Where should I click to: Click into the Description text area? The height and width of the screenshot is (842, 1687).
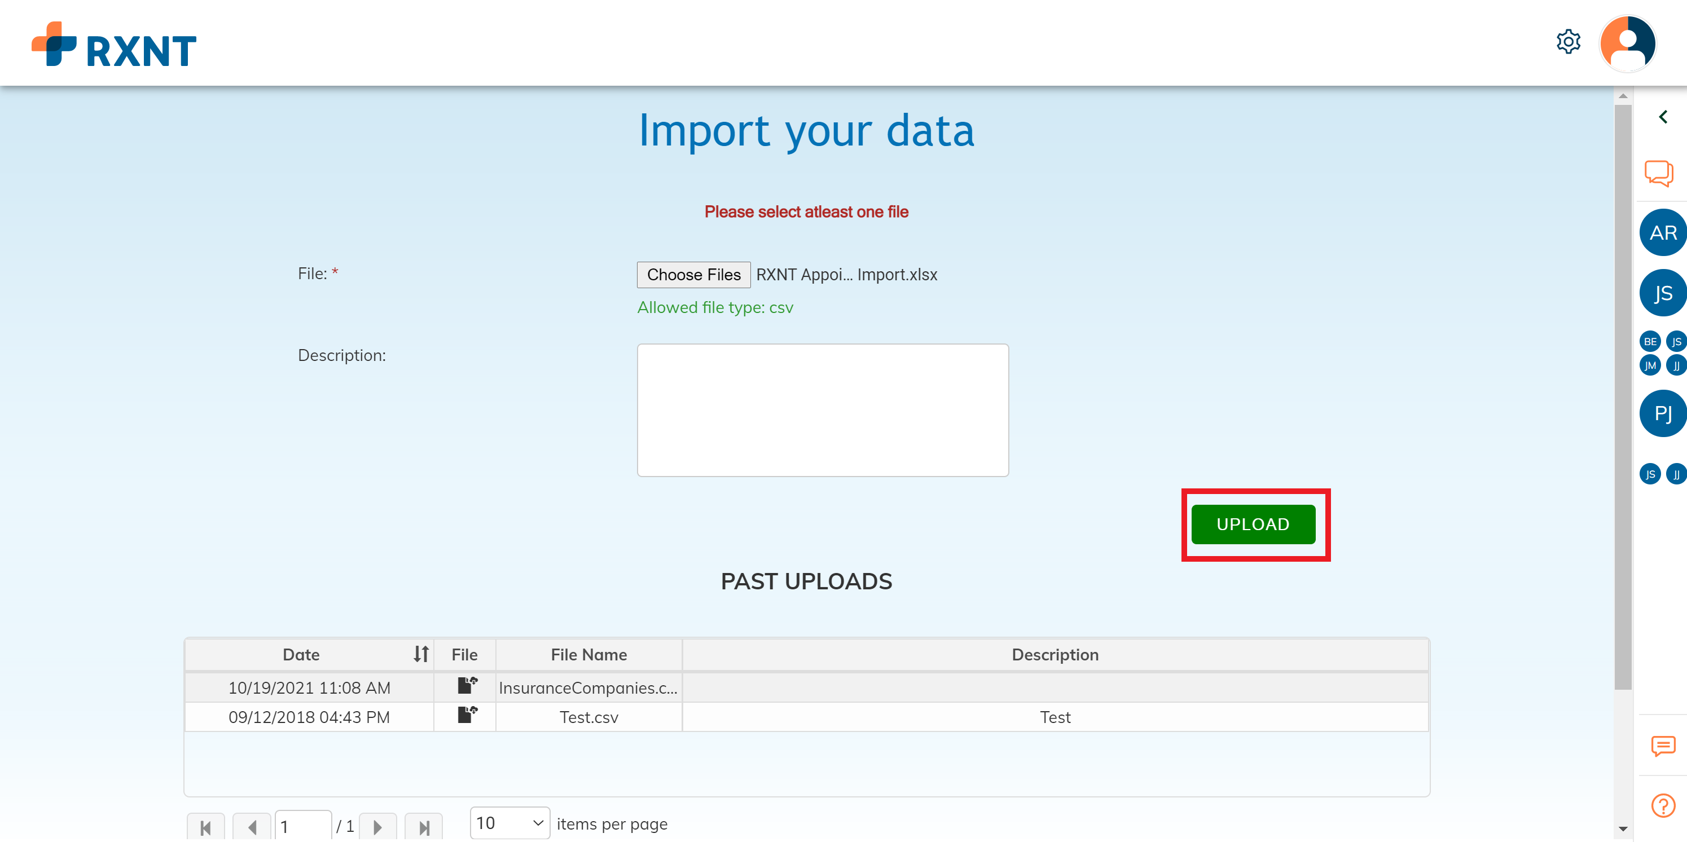(823, 410)
